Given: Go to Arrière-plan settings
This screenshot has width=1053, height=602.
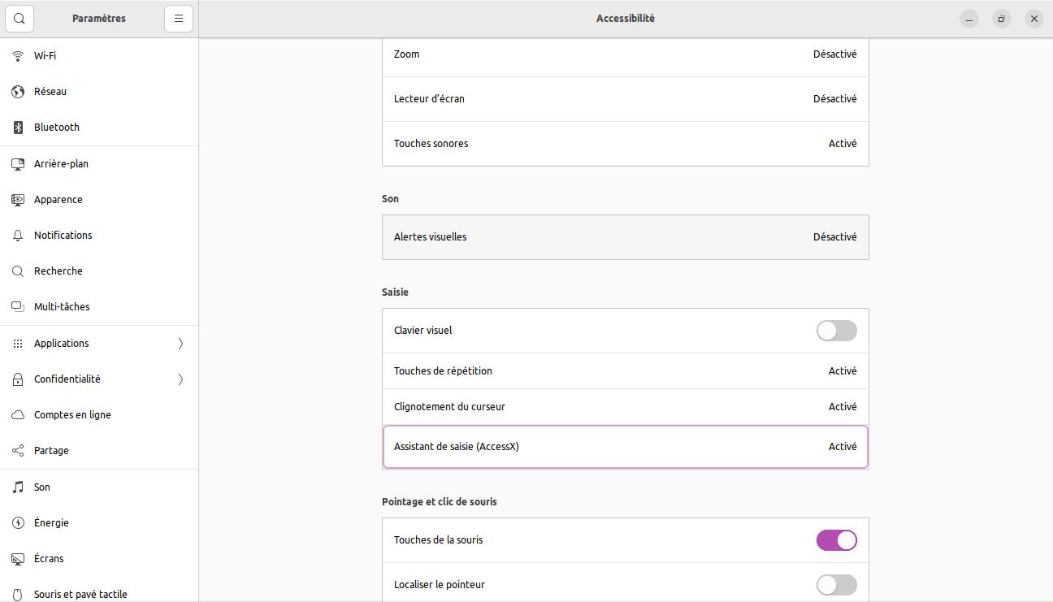Looking at the screenshot, I should click(61, 164).
